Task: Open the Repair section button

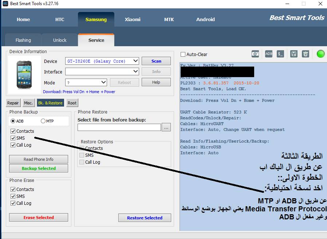Action: [x=13, y=103]
